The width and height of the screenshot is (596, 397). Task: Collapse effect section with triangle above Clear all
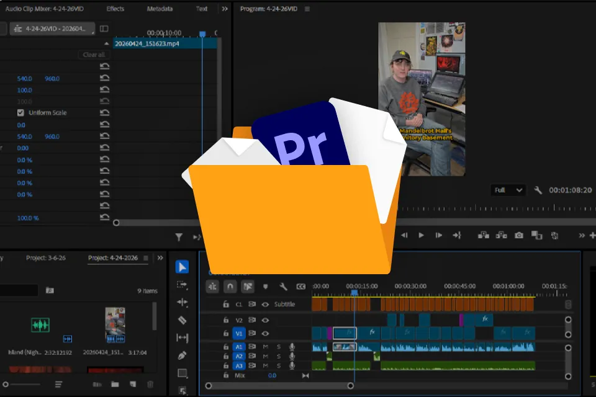(106, 43)
